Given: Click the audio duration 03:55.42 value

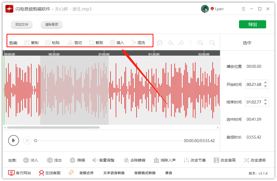Looking at the screenshot, I should [254, 137].
